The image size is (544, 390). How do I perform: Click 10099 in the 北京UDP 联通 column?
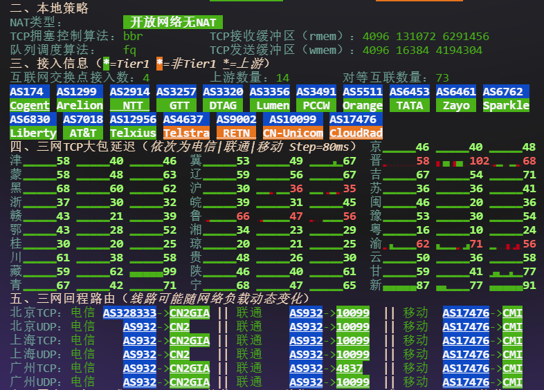353,326
